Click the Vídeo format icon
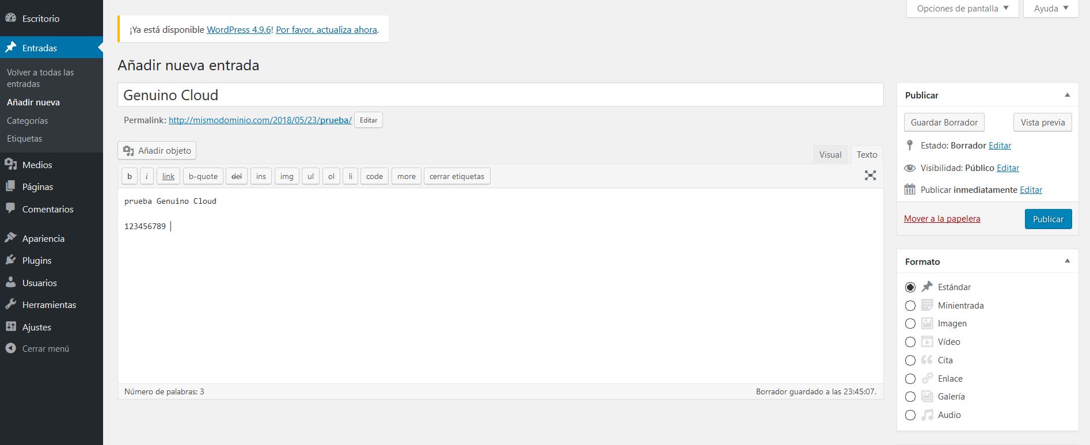 click(x=927, y=341)
